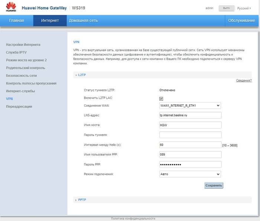Open the Домашняя сеть tab
This screenshot has height=221, width=260.
point(83,20)
